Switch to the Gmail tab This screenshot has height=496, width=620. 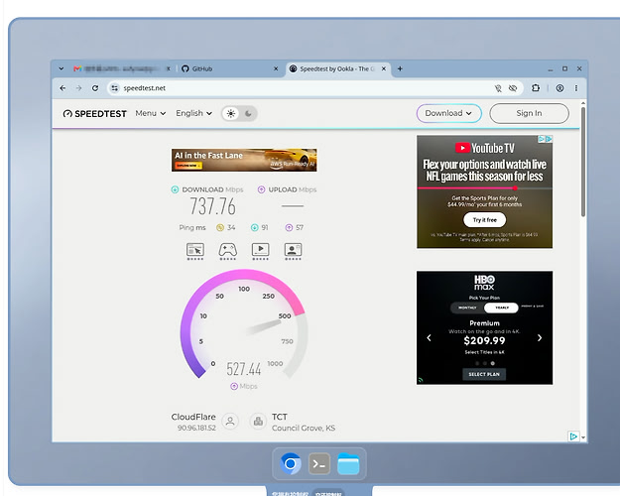click(x=122, y=68)
